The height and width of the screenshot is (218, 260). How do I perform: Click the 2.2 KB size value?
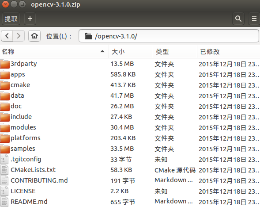119,191
